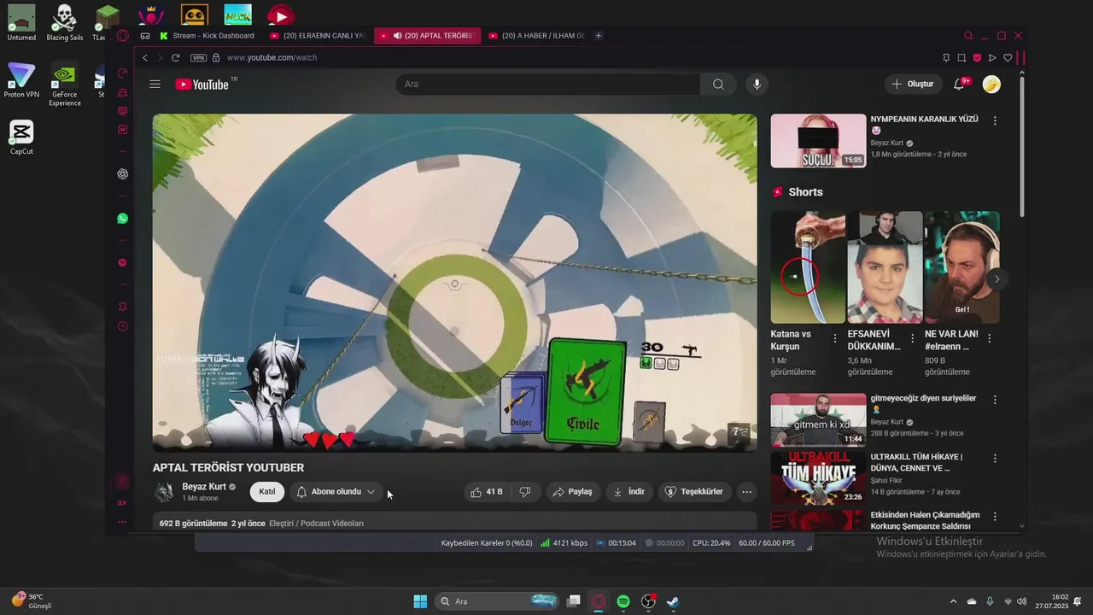This screenshot has width=1093, height=615.
Task: Open the VPN badge in address bar
Action: [199, 57]
